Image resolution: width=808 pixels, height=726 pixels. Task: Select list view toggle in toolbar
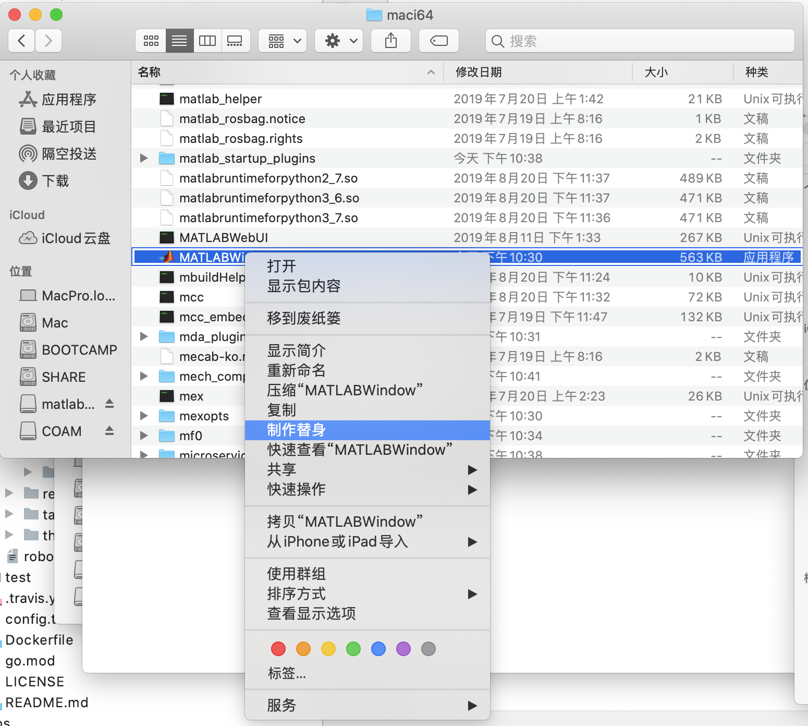pos(179,41)
